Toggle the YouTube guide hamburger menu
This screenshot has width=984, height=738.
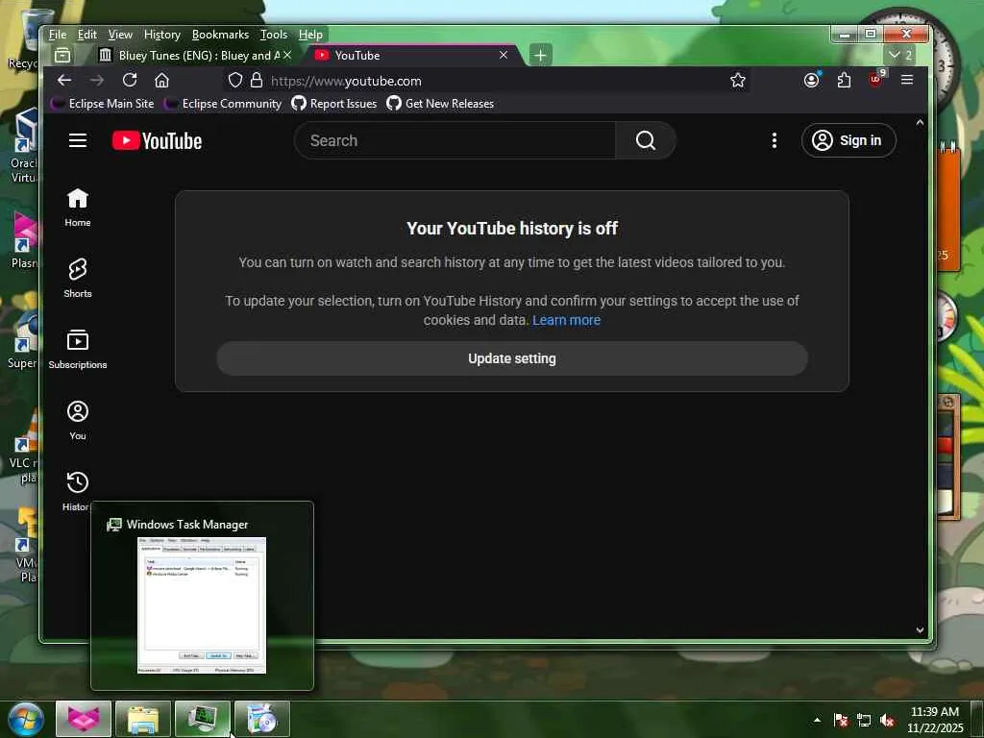click(78, 140)
